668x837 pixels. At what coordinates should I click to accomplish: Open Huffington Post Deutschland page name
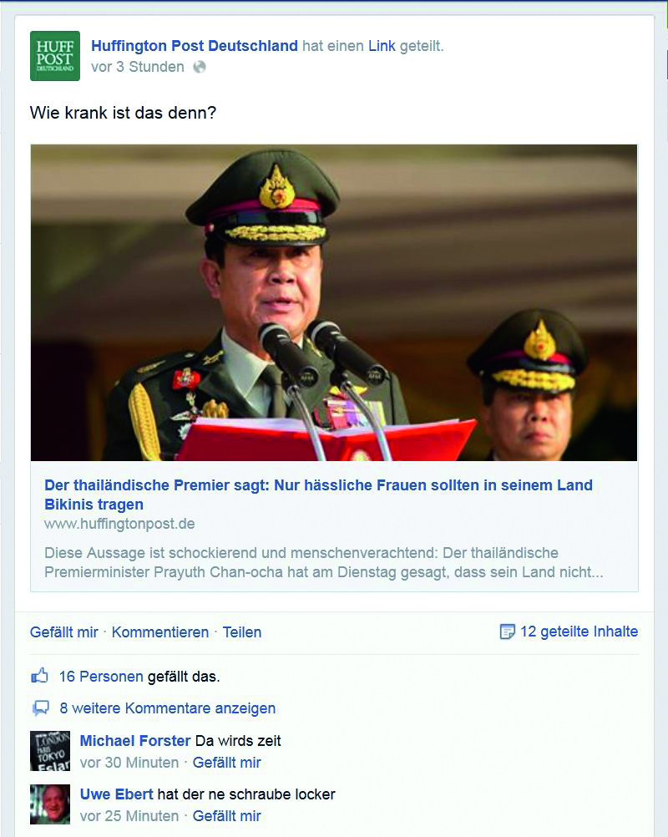[x=195, y=46]
